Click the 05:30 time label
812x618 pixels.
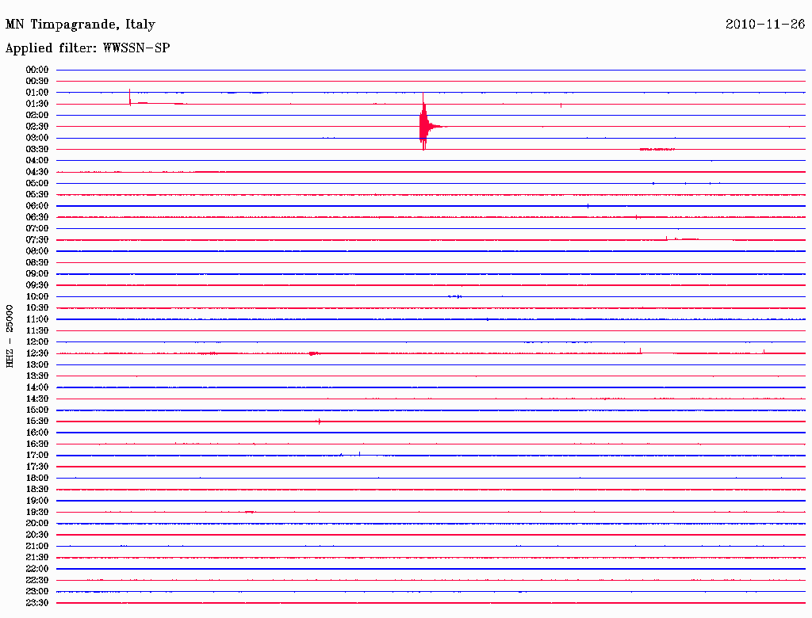click(x=36, y=195)
